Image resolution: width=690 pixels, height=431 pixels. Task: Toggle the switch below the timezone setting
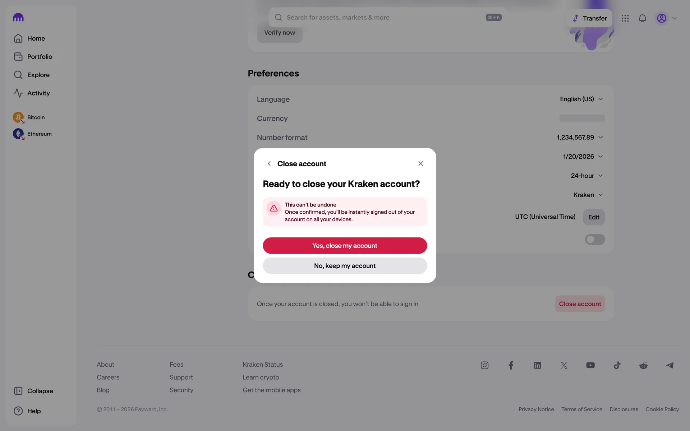point(595,240)
